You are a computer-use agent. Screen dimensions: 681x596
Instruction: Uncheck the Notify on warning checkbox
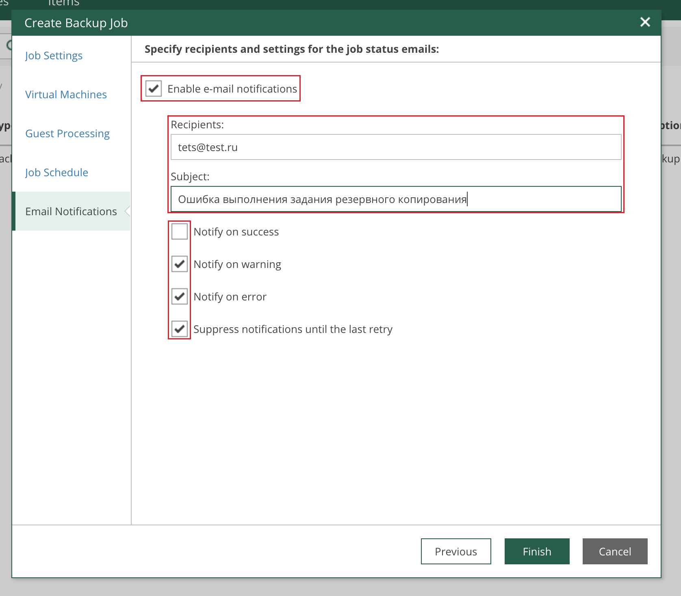(x=179, y=264)
